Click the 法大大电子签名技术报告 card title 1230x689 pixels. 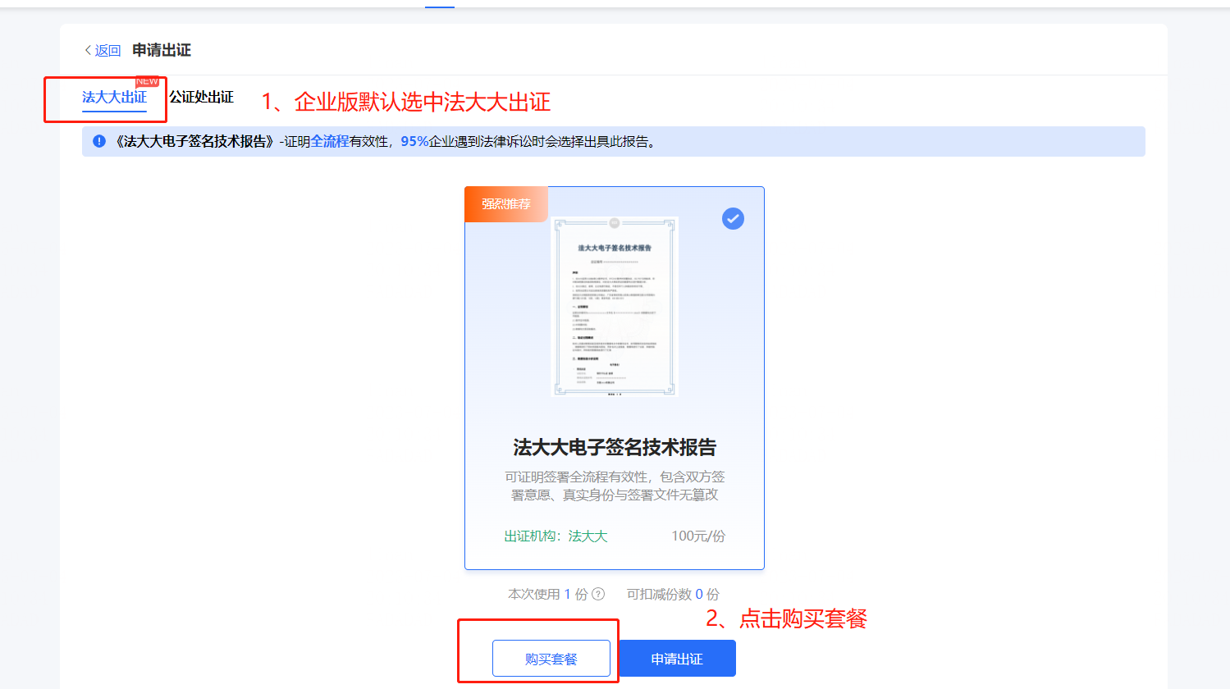[x=615, y=447]
